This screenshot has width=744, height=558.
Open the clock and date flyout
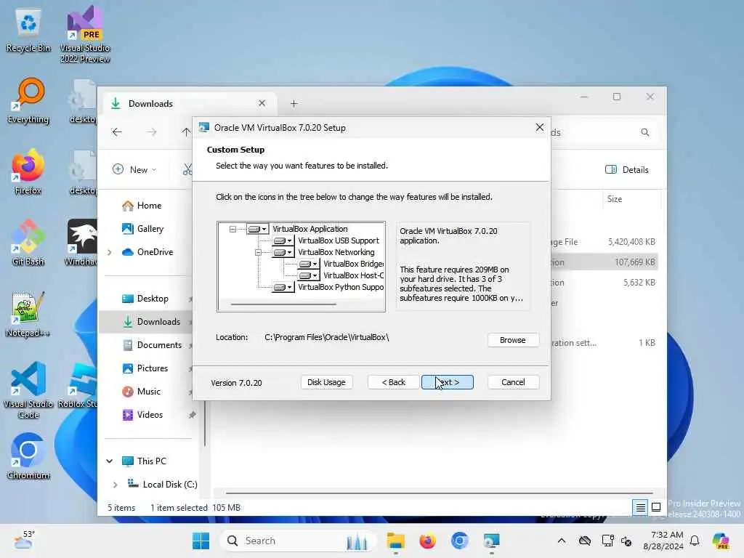point(663,541)
